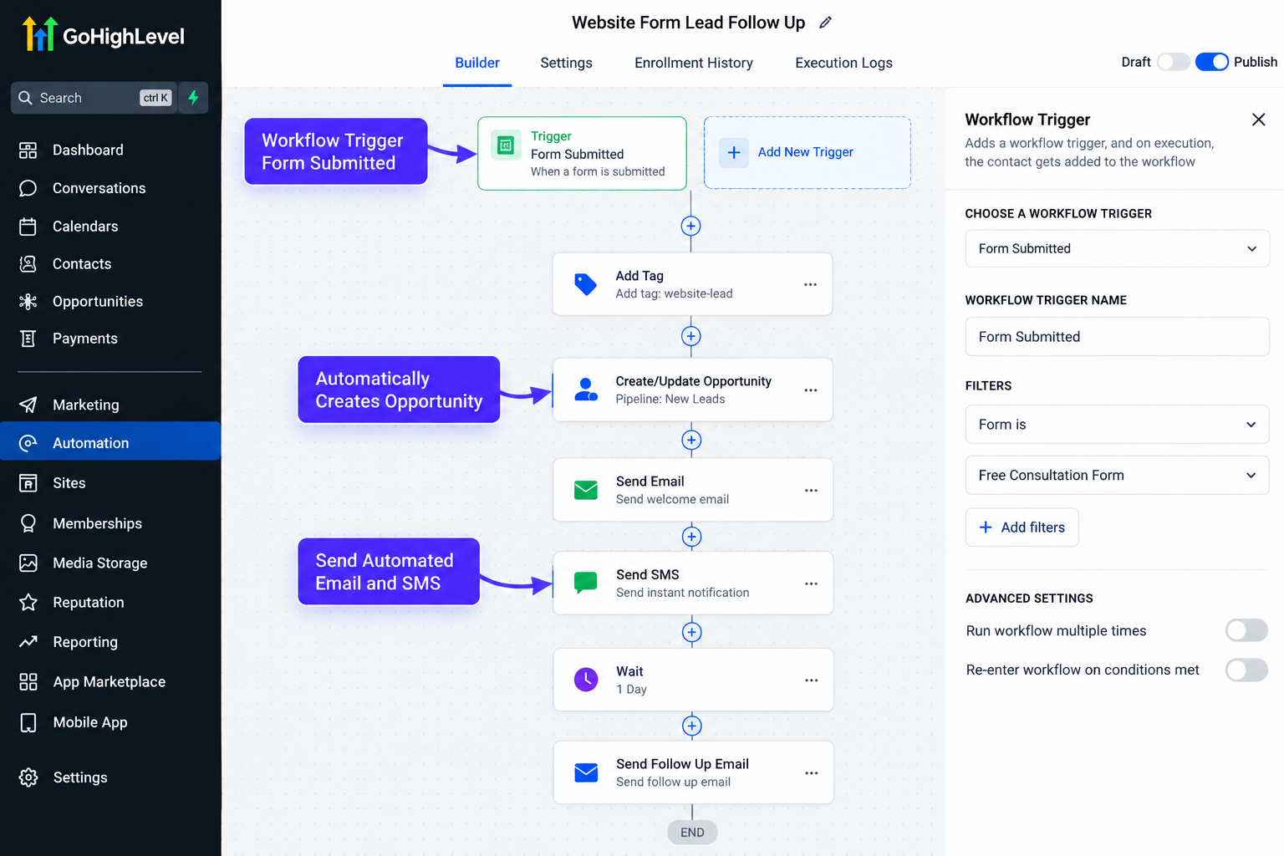
Task: Click the Send Email envelope icon
Action: tap(586, 490)
